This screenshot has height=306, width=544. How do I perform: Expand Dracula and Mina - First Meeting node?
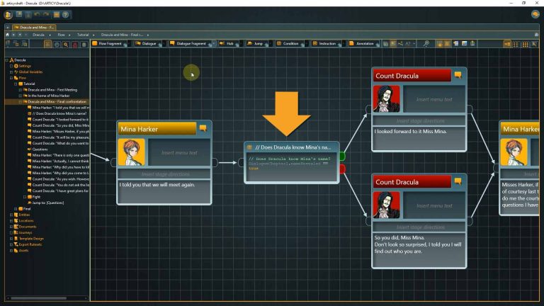(x=20, y=90)
